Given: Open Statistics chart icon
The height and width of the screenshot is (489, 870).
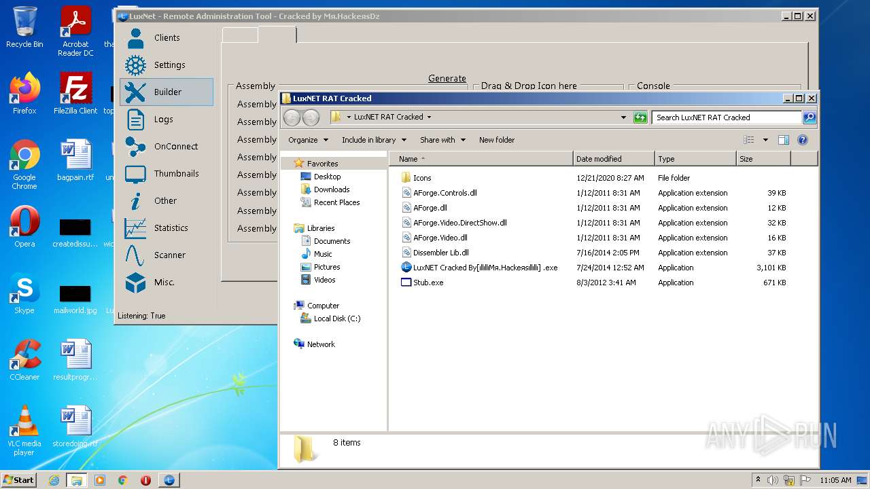Looking at the screenshot, I should (136, 228).
